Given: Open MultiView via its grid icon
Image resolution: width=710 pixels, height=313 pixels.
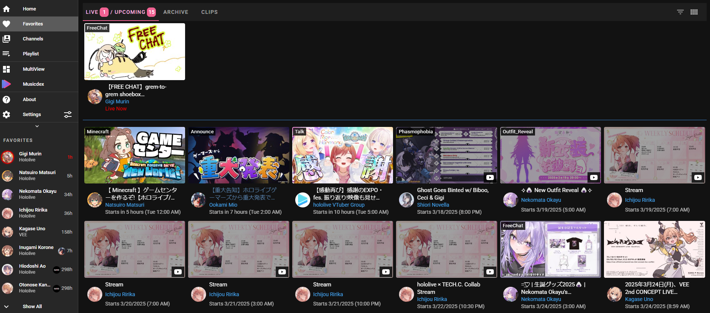Looking at the screenshot, I should [6, 69].
